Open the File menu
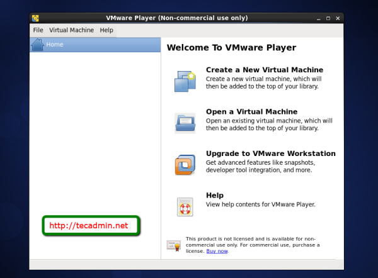Image resolution: width=378 pixels, height=278 pixels. 38,30
